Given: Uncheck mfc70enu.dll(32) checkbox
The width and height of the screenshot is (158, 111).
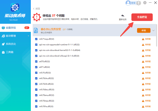Looking at the screenshot, I should click(36, 95).
